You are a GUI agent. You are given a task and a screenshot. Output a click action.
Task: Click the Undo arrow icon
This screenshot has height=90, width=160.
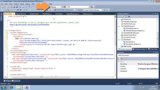[29, 7]
